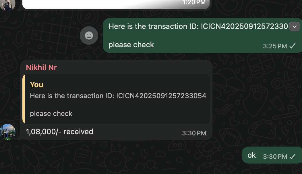
Task: Click the partially visible avatar at top
Action: [7, 5]
